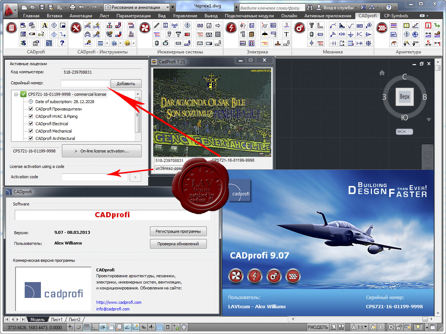The width and height of the screenshot is (446, 334).
Task: Click the table furniture icon in Architecture
Action: click(x=394, y=43)
